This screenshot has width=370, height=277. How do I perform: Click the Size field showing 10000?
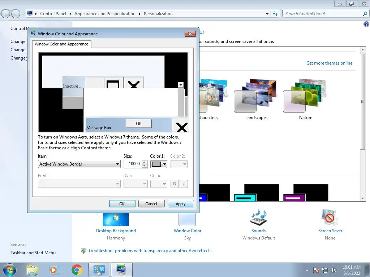click(x=133, y=164)
